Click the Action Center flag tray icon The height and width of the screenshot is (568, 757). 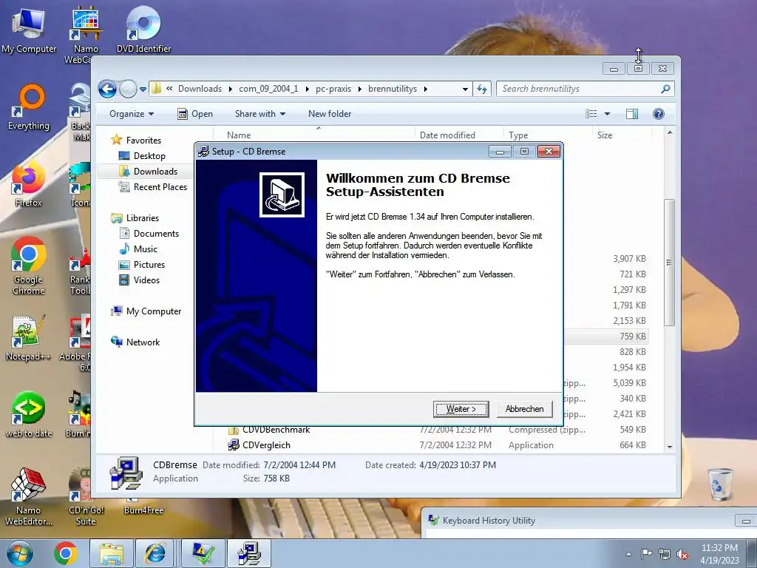646,554
